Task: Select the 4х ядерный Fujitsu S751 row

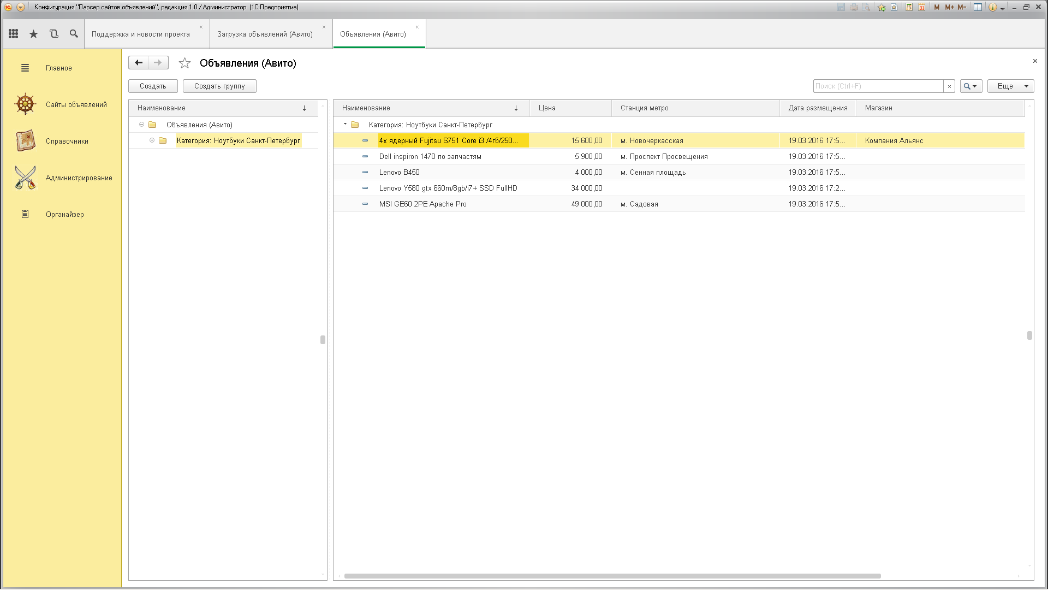Action: click(x=679, y=140)
